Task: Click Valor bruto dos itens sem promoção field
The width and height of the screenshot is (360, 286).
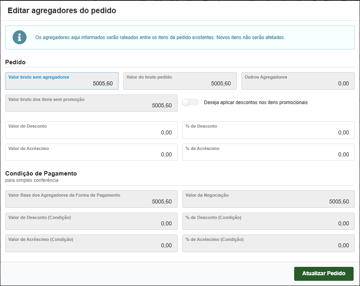Action: [x=91, y=103]
